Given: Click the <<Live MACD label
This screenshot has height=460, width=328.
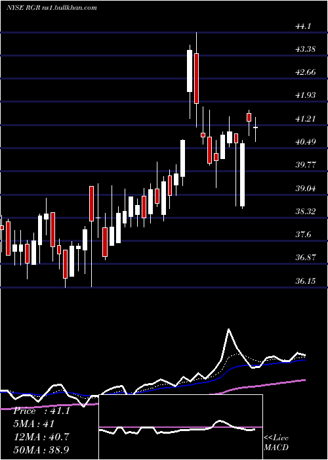Looking at the screenshot, I should pyautogui.click(x=276, y=443).
